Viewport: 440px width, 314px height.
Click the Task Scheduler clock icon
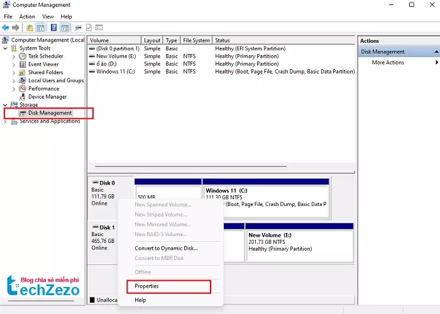pyautogui.click(x=23, y=56)
